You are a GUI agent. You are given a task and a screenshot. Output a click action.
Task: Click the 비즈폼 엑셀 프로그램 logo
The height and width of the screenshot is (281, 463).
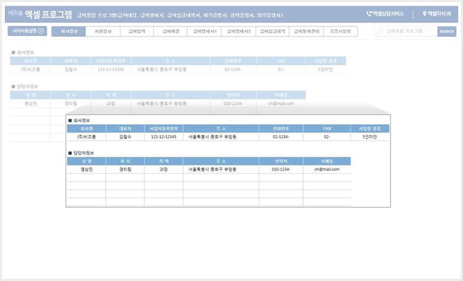40,14
